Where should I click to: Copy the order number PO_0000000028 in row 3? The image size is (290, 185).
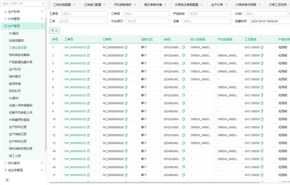pos(126,63)
